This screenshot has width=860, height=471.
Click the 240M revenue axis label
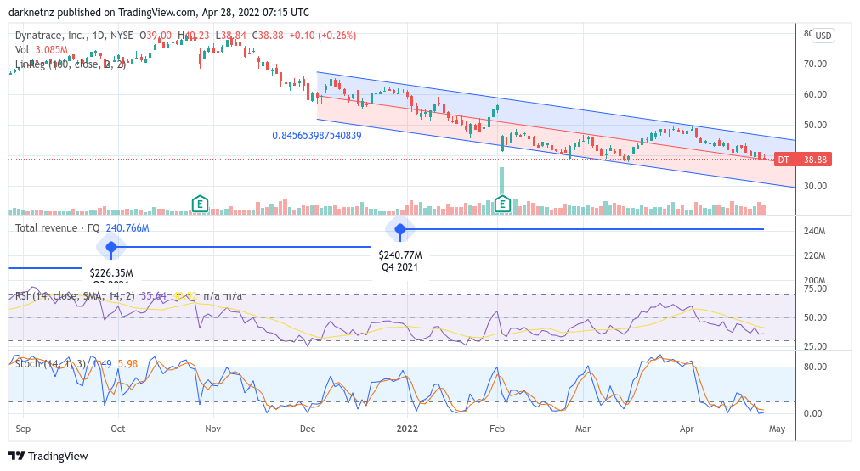(814, 231)
